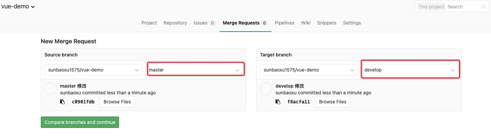Browse Files for commit c0901fdb
Image resolution: width=491 pixels, height=139 pixels.
tap(117, 102)
